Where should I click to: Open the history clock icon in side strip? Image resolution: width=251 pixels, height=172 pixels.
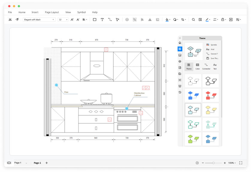(180, 92)
